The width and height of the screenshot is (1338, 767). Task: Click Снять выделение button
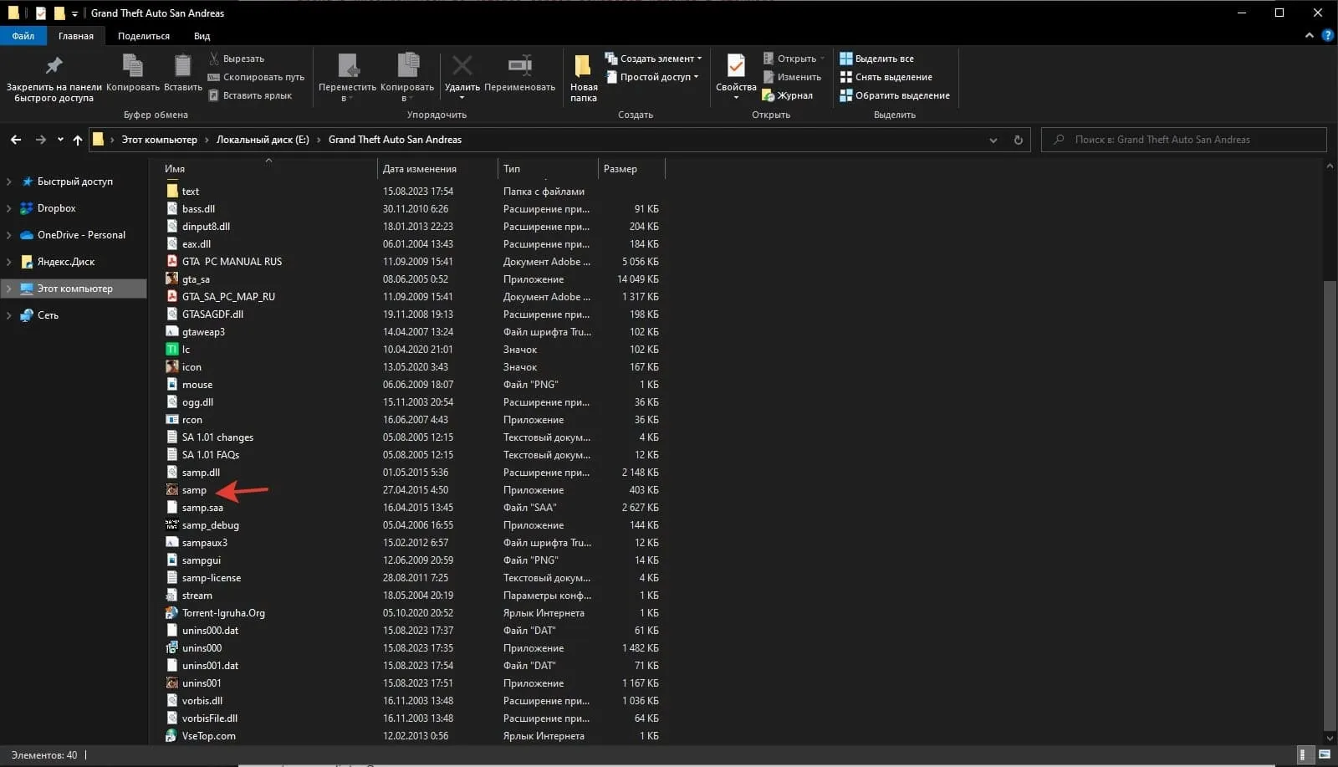tap(886, 77)
